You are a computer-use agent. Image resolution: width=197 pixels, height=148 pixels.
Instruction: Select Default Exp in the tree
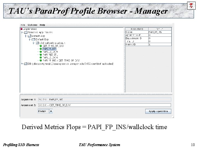coord(42,39)
